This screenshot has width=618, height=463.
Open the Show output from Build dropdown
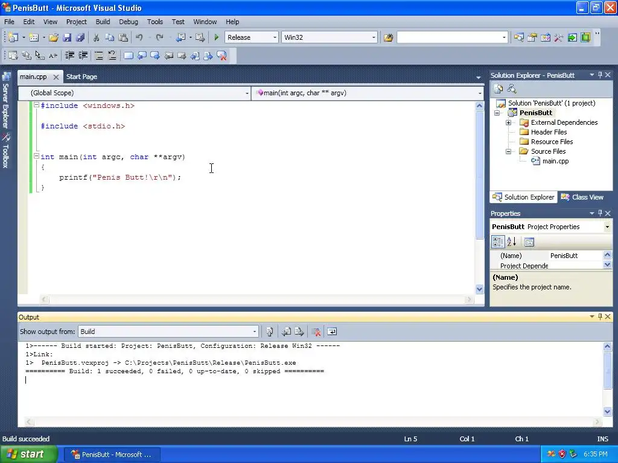(254, 332)
